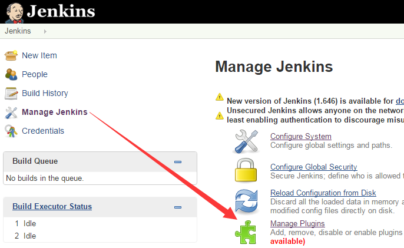404x248 pixels.
Task: Click the Jenkins butler logo icon
Action: tap(15, 13)
